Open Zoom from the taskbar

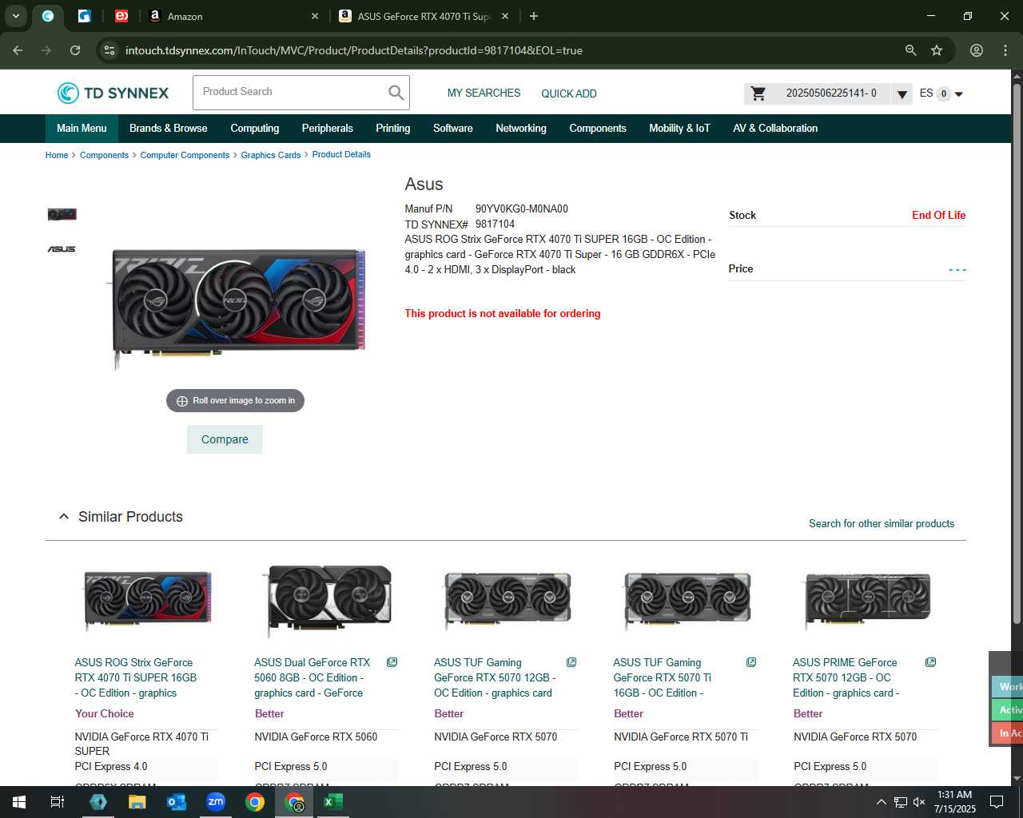pos(216,802)
